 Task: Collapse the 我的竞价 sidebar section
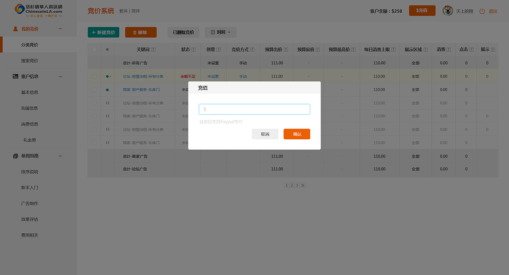pos(60,29)
